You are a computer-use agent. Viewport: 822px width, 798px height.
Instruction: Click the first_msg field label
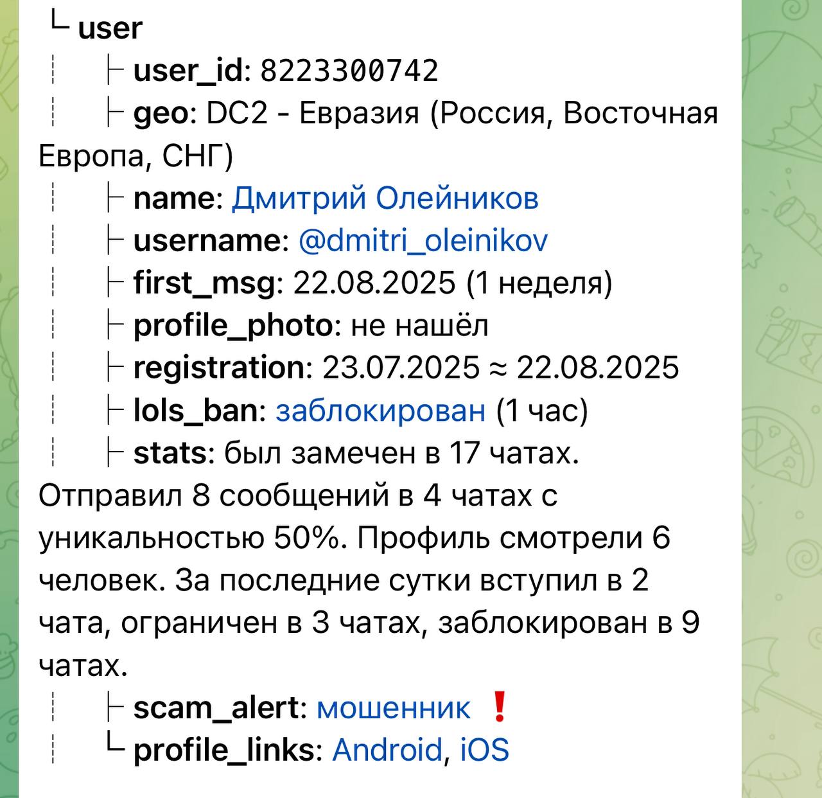point(204,283)
